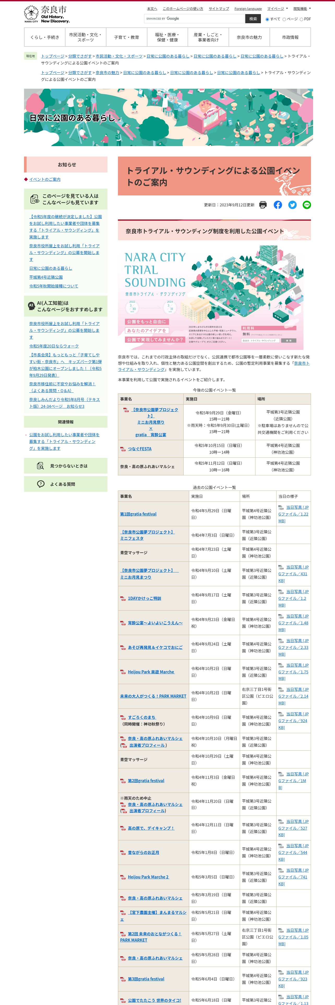Open 公園でたたこう 世界のタイコ! link
Image resolution: width=335 pixels, height=1005 pixels.
tap(154, 1000)
